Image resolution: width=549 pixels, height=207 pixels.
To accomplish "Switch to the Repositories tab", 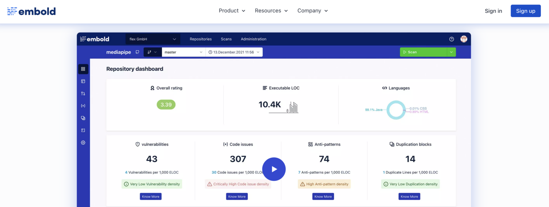I will (201, 39).
